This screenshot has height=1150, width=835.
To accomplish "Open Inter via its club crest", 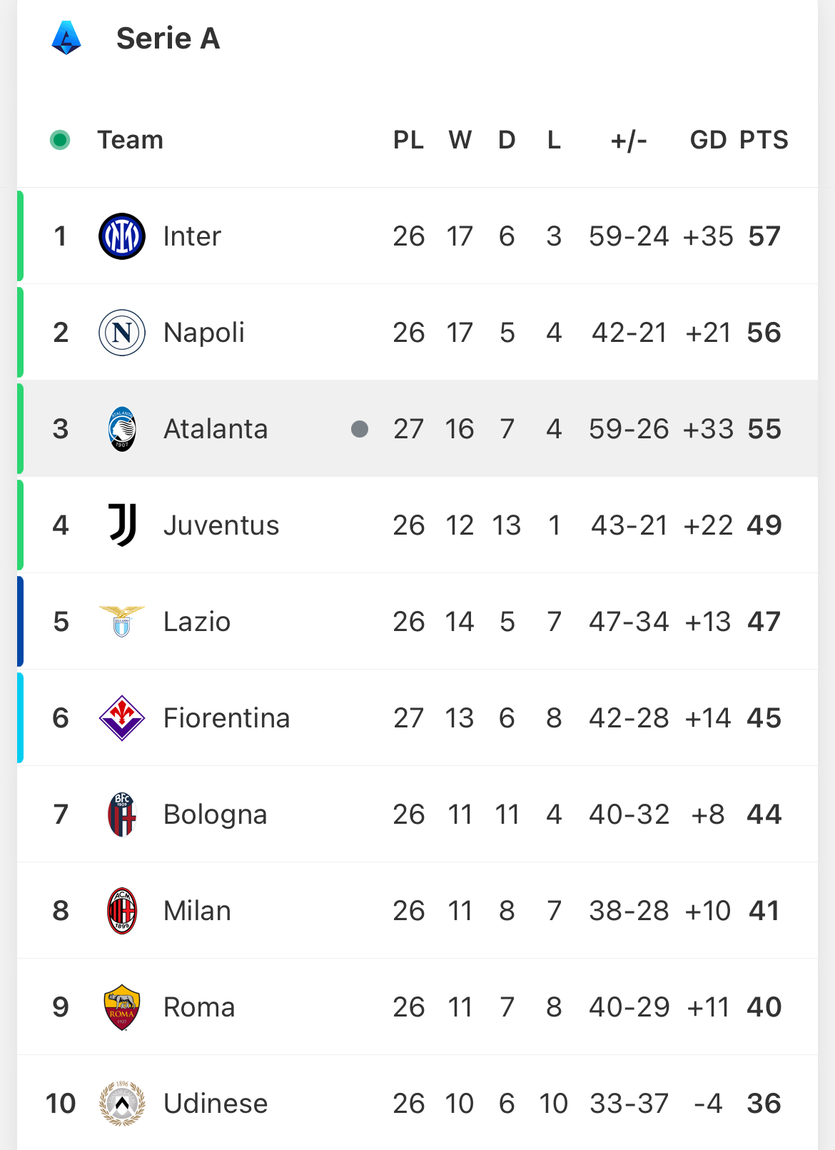I will 122,236.
